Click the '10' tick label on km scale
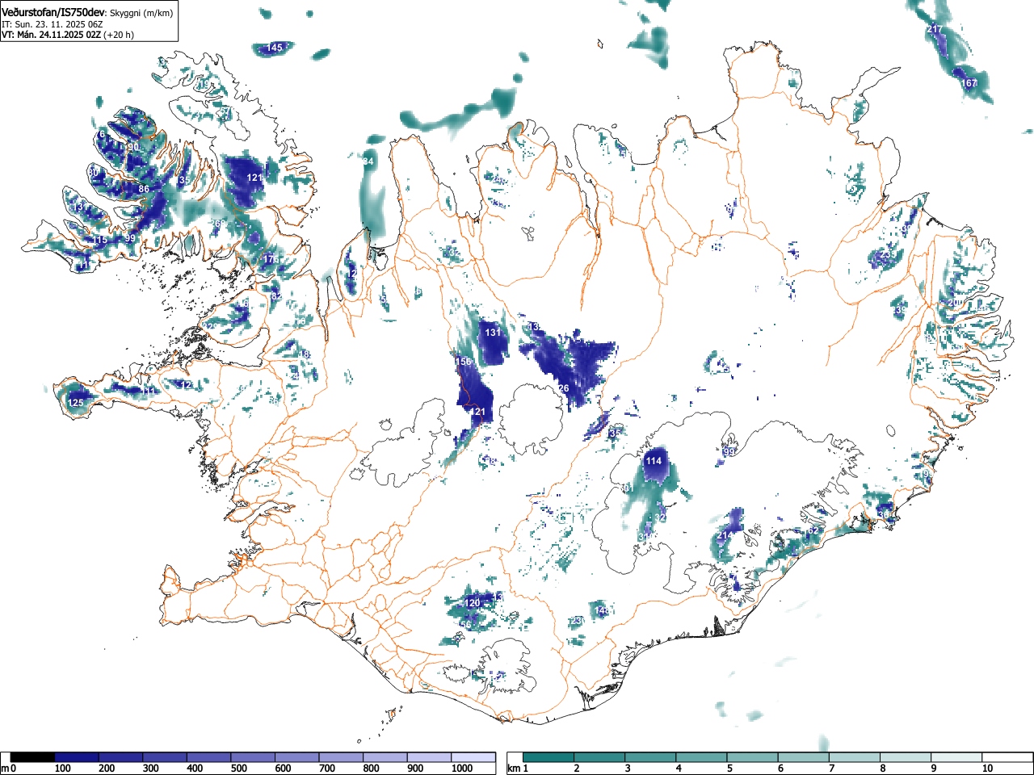This screenshot has width=1034, height=775. (987, 769)
